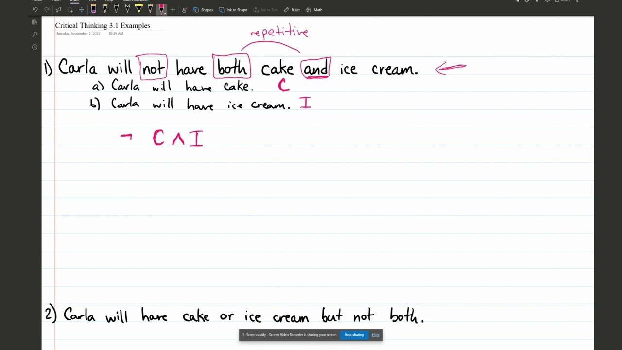Undo the last ink stroke
Image resolution: width=622 pixels, height=350 pixels.
[x=35, y=10]
